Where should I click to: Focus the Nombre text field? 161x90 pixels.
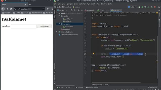pyautogui.click(x=24, y=26)
